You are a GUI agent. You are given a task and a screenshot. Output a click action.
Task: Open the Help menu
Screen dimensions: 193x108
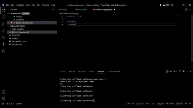coord(53,5)
